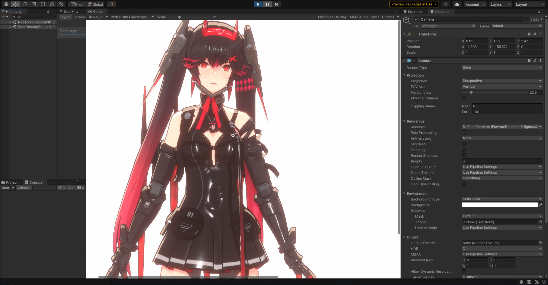The image size is (548, 285).
Task: Clear the Console log
Action: point(5,188)
